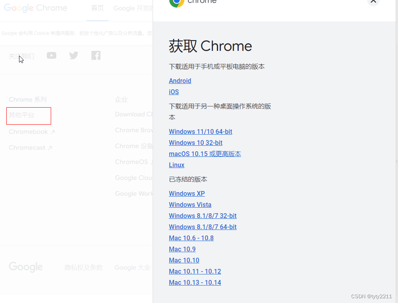The height and width of the screenshot is (303, 398).
Task: Open Windows 8.1/8/7 64-bit link
Action: pos(203,227)
